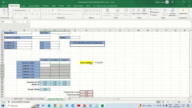Viewport: 192px width, 108px height.
Task: Open the Dados ribbon tab
Action: [54, 6]
